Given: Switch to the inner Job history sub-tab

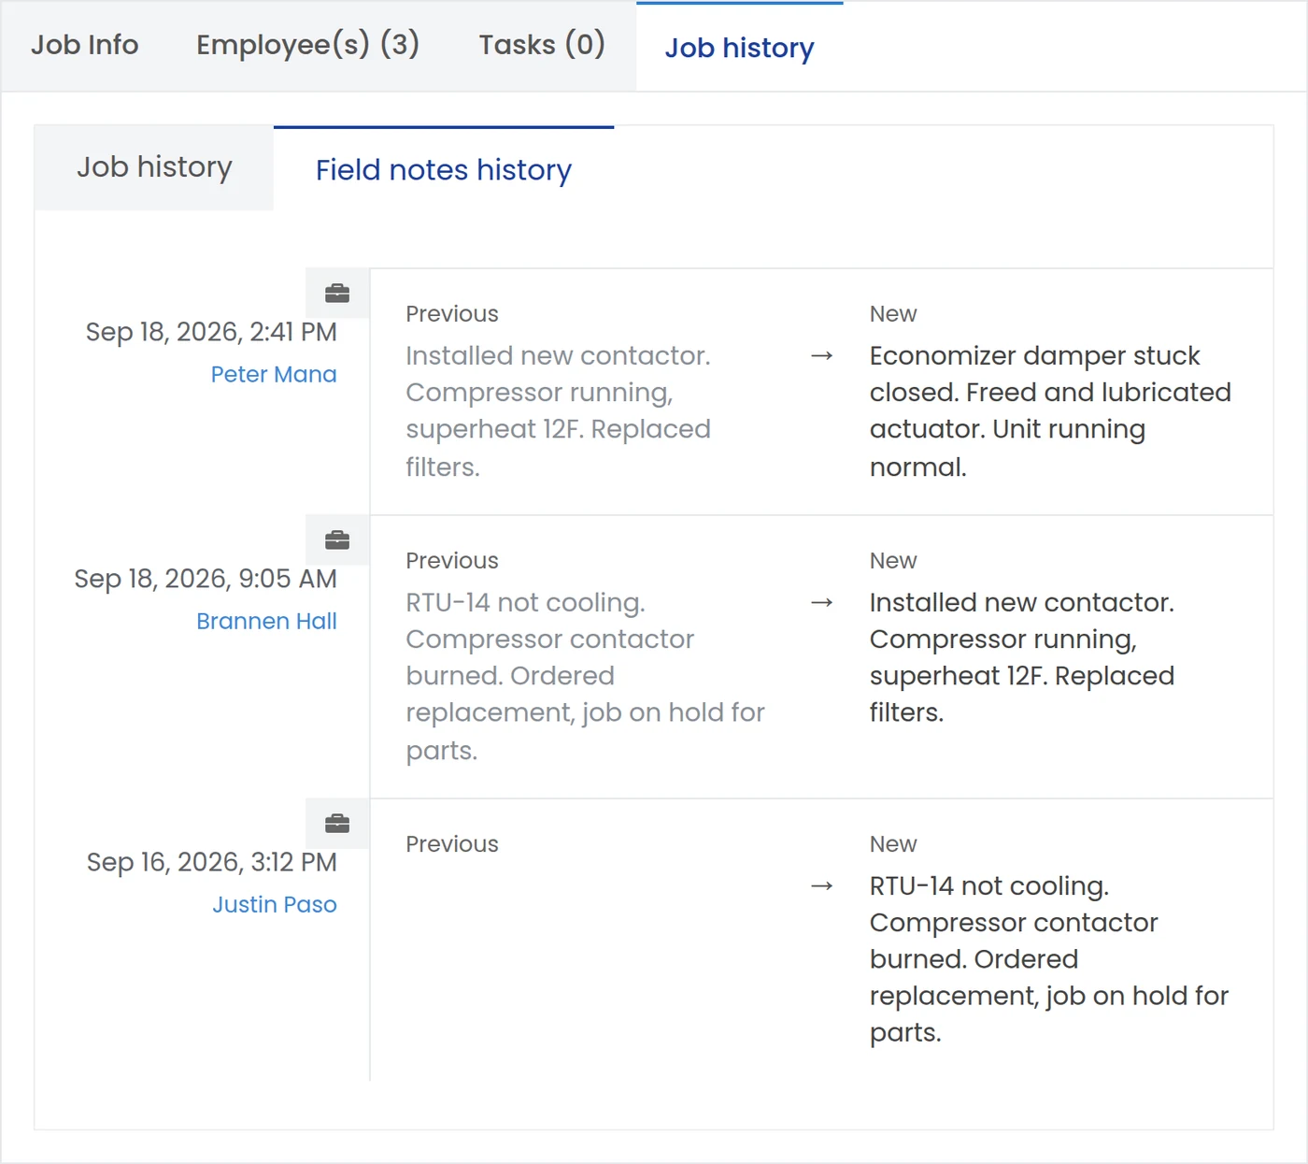Looking at the screenshot, I should click(154, 167).
